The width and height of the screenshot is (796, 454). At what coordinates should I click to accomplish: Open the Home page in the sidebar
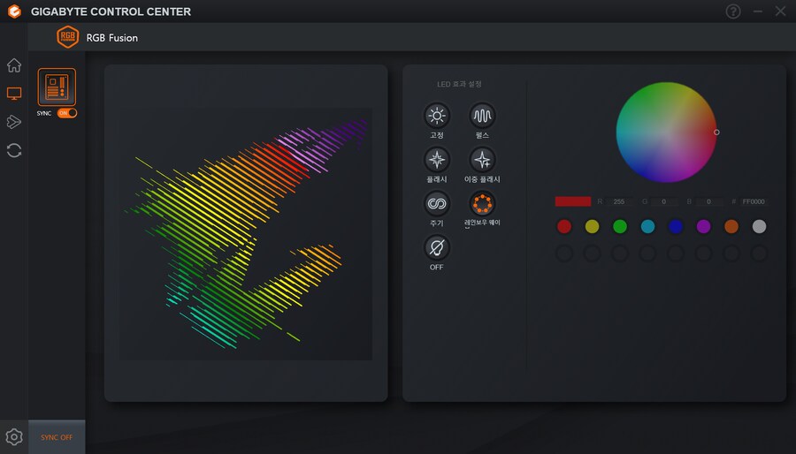(14, 65)
